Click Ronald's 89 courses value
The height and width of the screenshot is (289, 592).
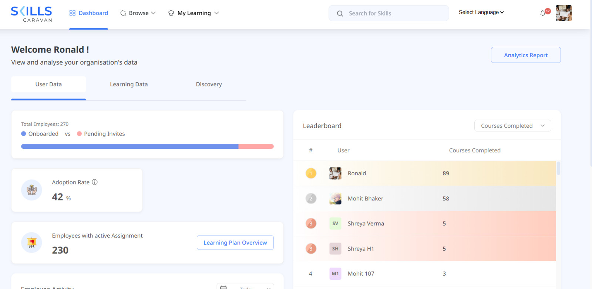446,173
